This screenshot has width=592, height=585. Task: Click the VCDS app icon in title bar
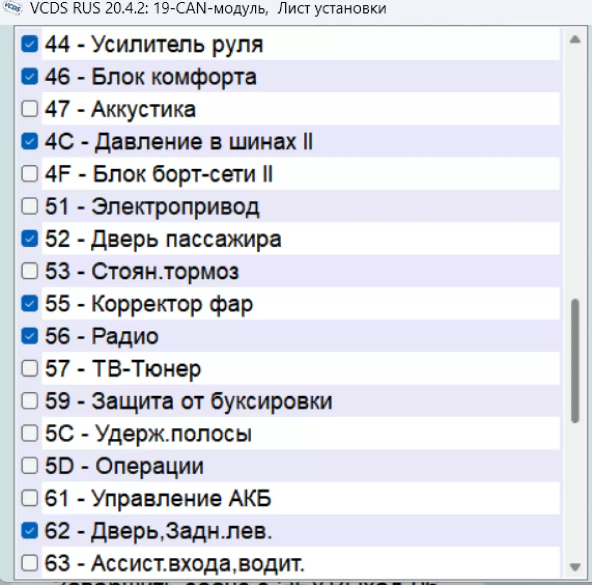tap(12, 8)
